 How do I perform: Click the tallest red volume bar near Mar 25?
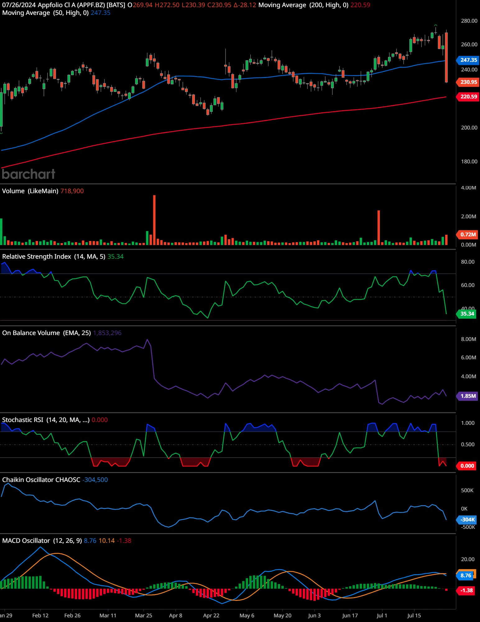(154, 220)
